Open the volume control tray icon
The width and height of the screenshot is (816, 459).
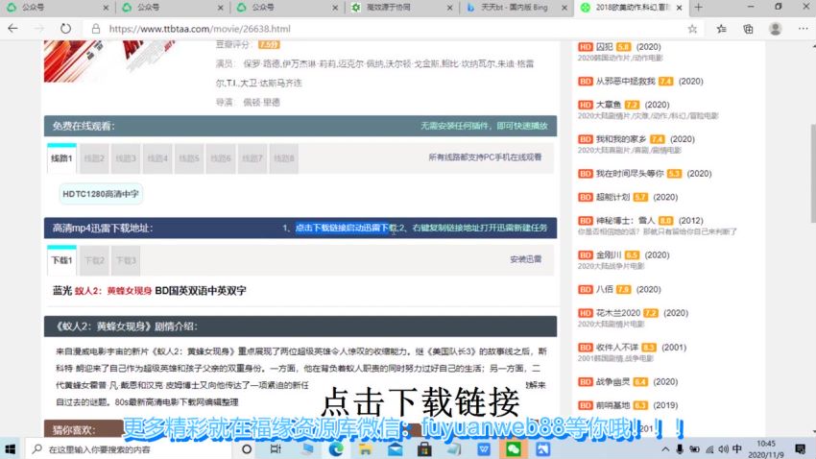[724, 449]
